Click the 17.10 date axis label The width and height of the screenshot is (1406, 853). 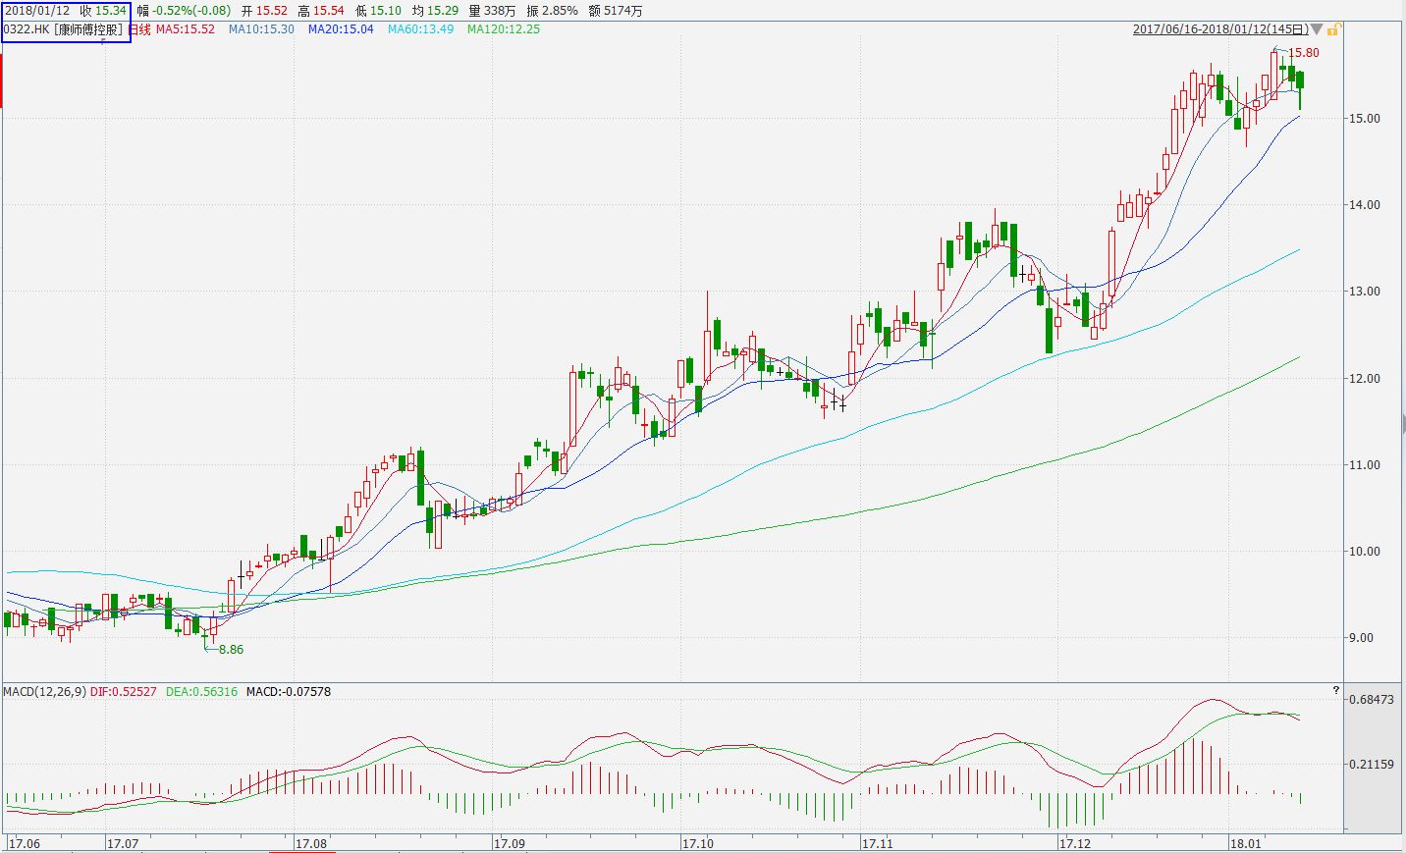pos(698,843)
